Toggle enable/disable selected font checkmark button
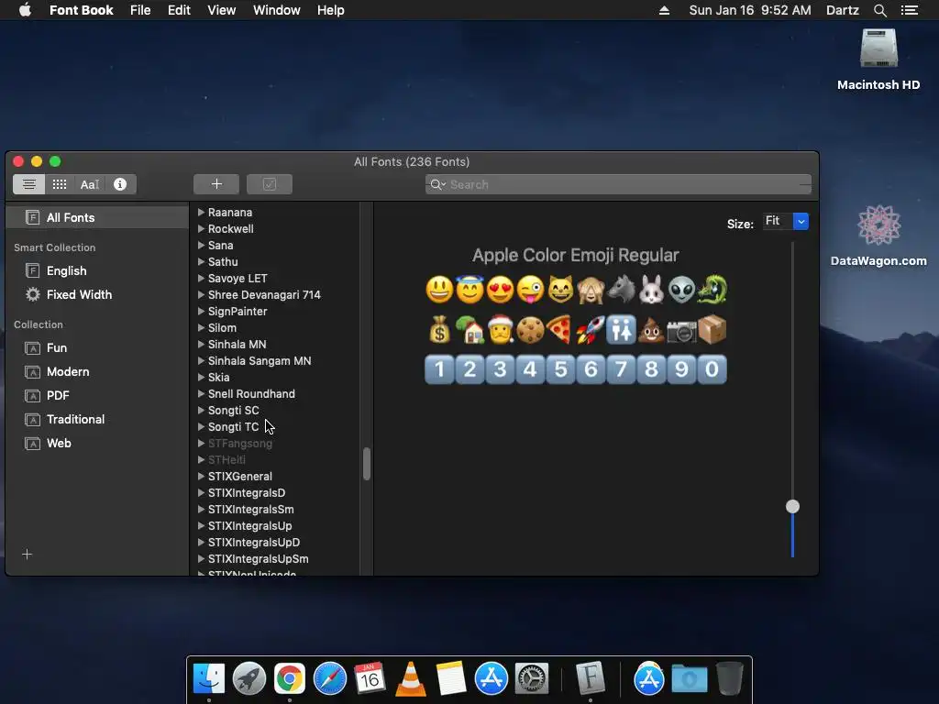 pos(270,184)
